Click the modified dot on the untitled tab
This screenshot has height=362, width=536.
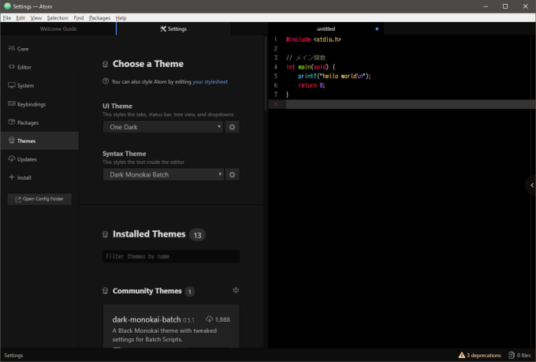click(377, 28)
